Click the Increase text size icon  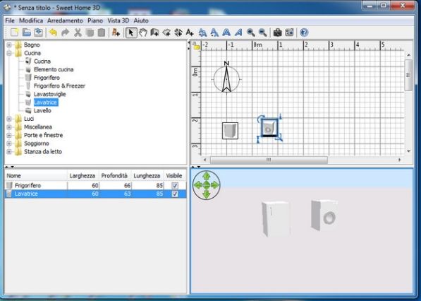coord(202,33)
